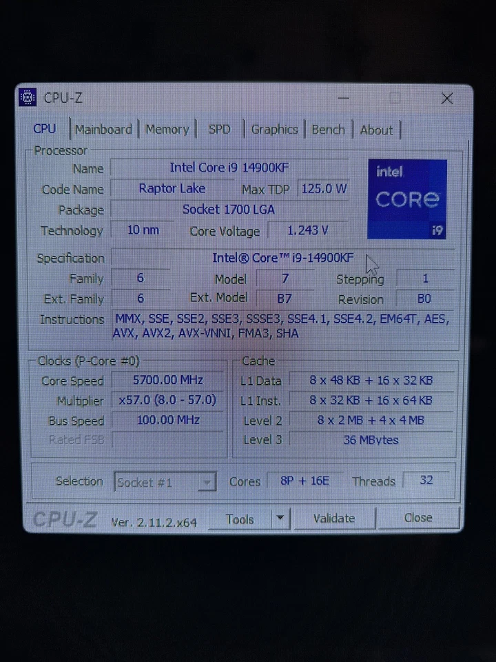The width and height of the screenshot is (496, 662).
Task: Click the 10 nm technology value
Action: (x=143, y=230)
